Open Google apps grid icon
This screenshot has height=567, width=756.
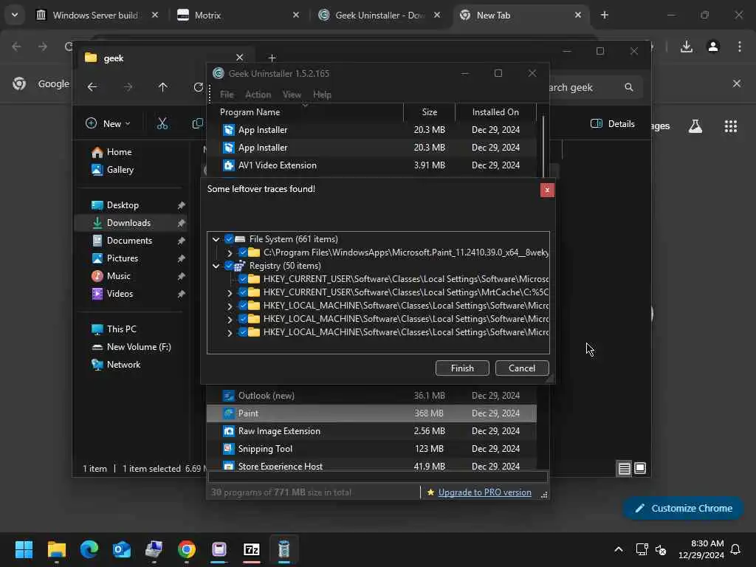pyautogui.click(x=730, y=126)
